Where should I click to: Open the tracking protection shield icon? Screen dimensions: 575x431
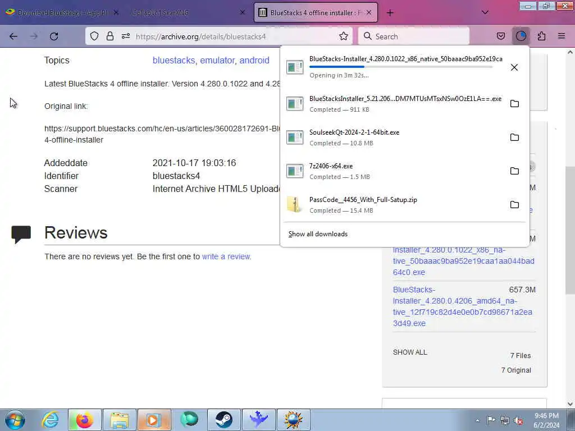coord(94,36)
